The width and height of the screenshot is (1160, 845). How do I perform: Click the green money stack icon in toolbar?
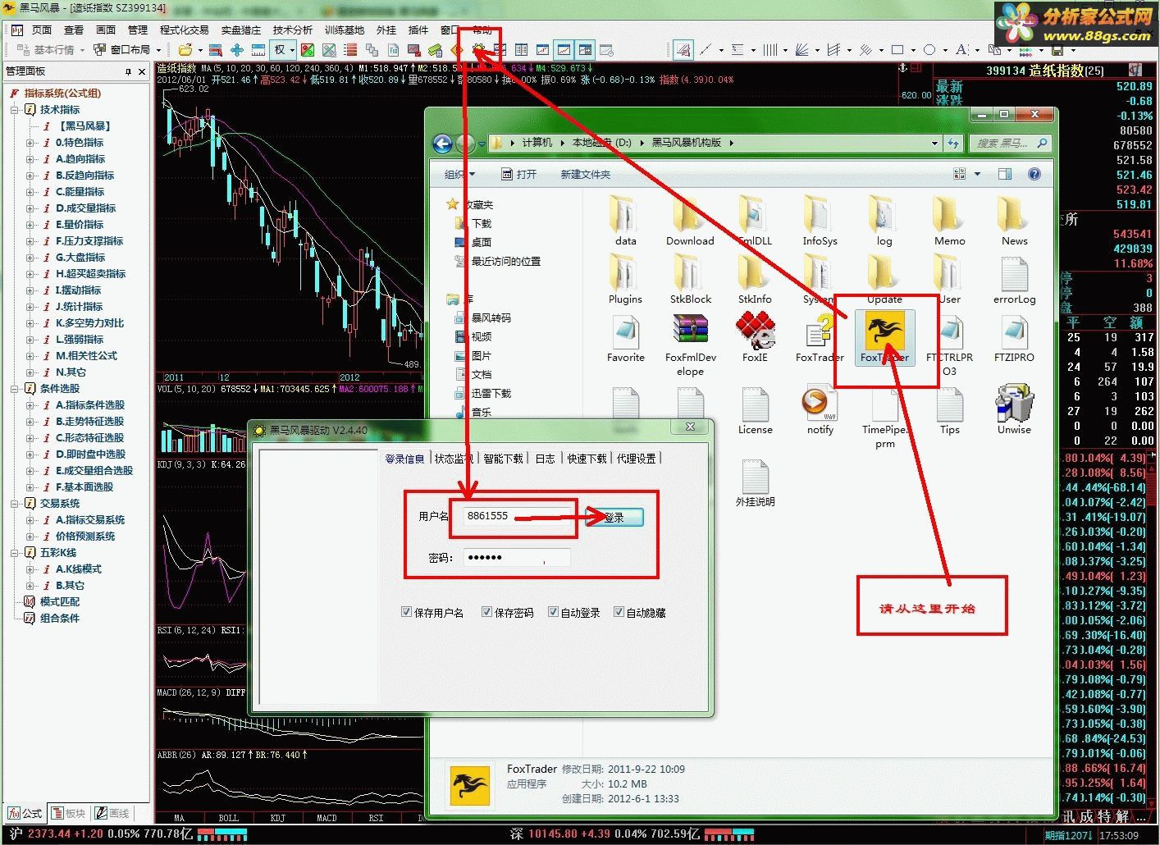pyautogui.click(x=436, y=50)
